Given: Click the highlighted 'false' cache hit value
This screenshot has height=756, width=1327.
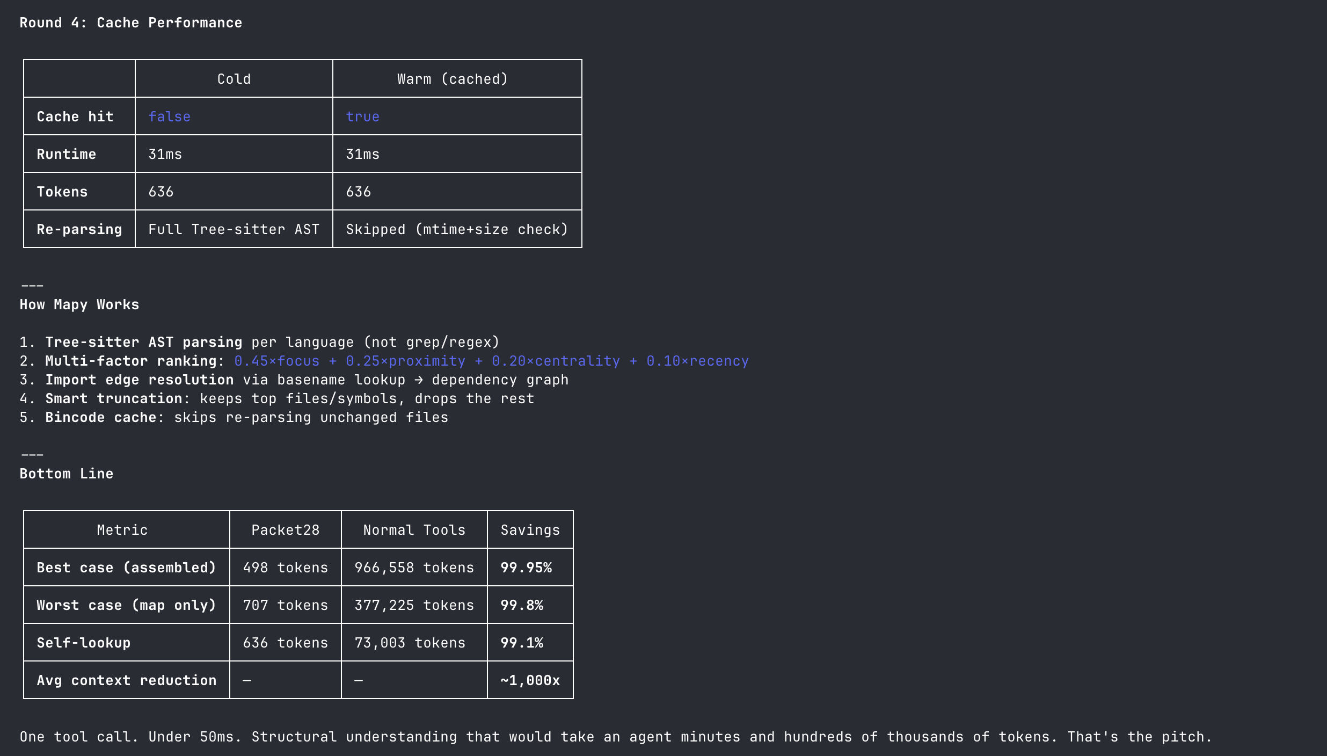Looking at the screenshot, I should click(x=169, y=116).
